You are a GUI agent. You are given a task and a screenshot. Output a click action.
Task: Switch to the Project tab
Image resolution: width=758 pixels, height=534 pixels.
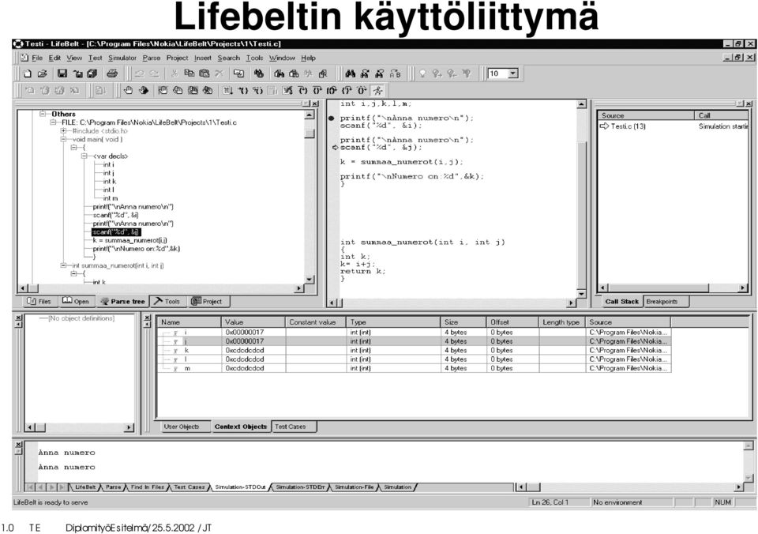tap(207, 301)
